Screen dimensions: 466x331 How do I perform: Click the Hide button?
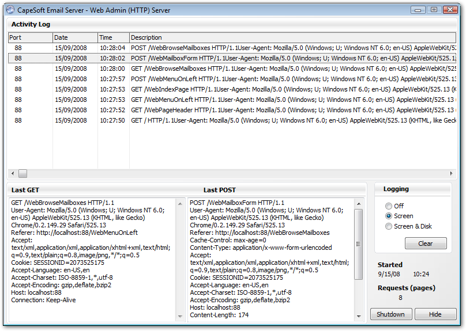coord(435,314)
